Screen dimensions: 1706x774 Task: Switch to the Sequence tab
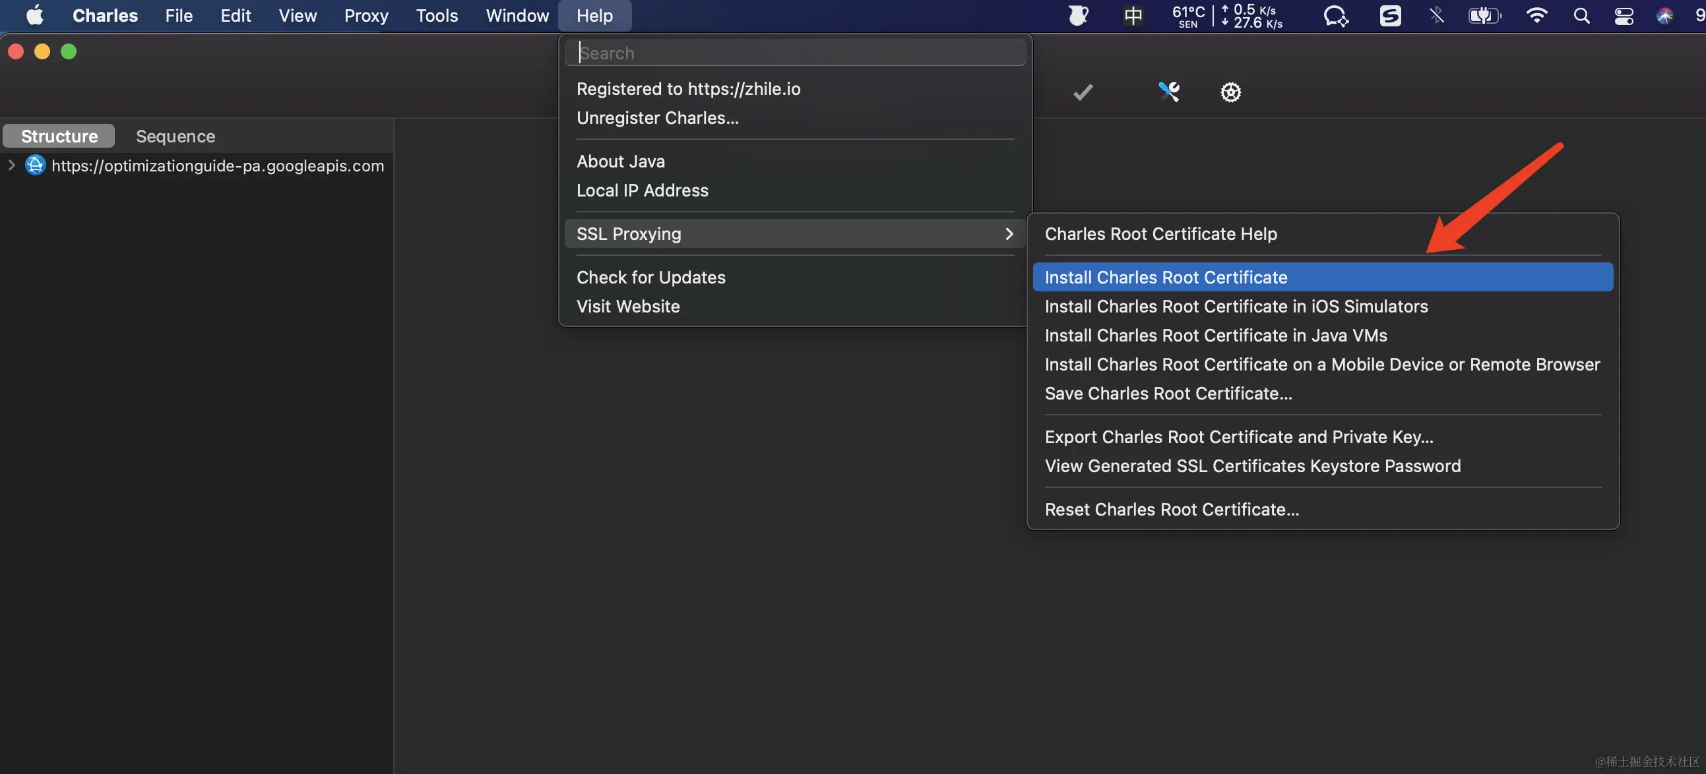click(x=175, y=136)
